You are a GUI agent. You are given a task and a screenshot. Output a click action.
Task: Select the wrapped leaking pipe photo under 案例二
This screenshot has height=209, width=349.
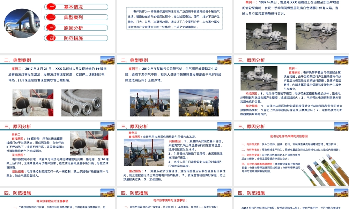click(33, 103)
